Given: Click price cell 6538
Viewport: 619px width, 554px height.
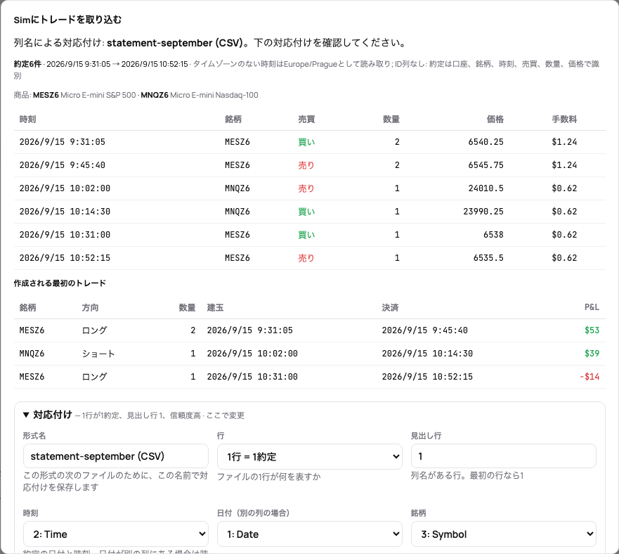Looking at the screenshot, I should pos(493,235).
